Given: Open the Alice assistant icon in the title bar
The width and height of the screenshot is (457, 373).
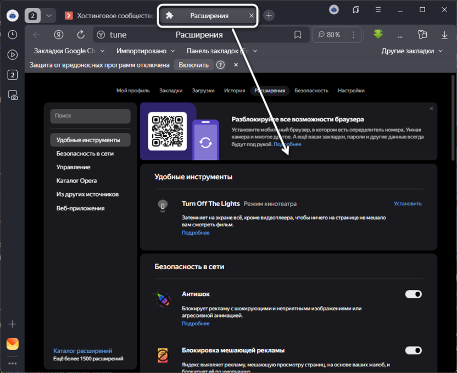Looking at the screenshot, I should [x=335, y=9].
